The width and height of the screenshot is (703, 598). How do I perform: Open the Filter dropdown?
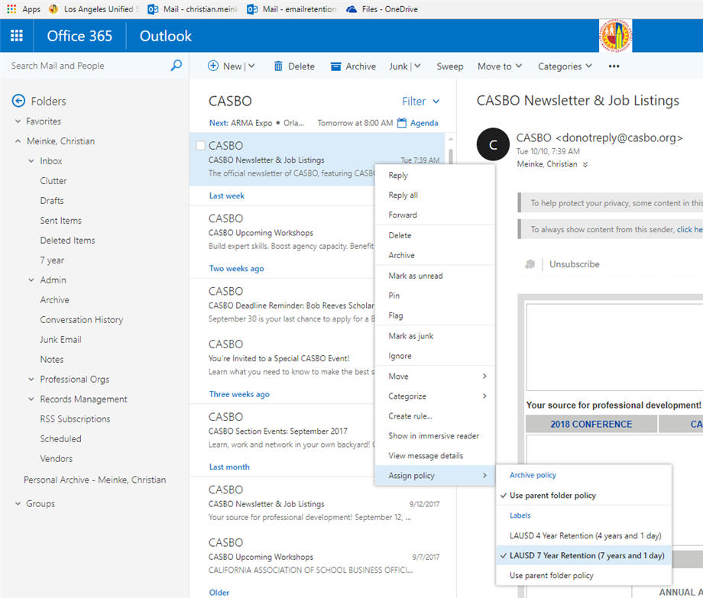click(420, 102)
